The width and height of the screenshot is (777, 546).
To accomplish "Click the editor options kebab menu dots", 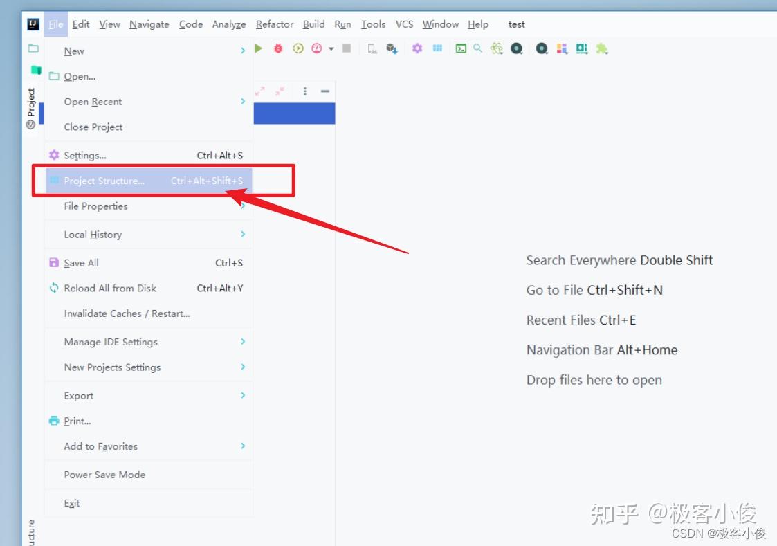I will 305,91.
